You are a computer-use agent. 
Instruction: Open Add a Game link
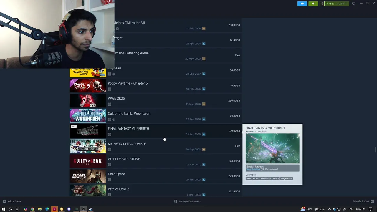[14, 201]
